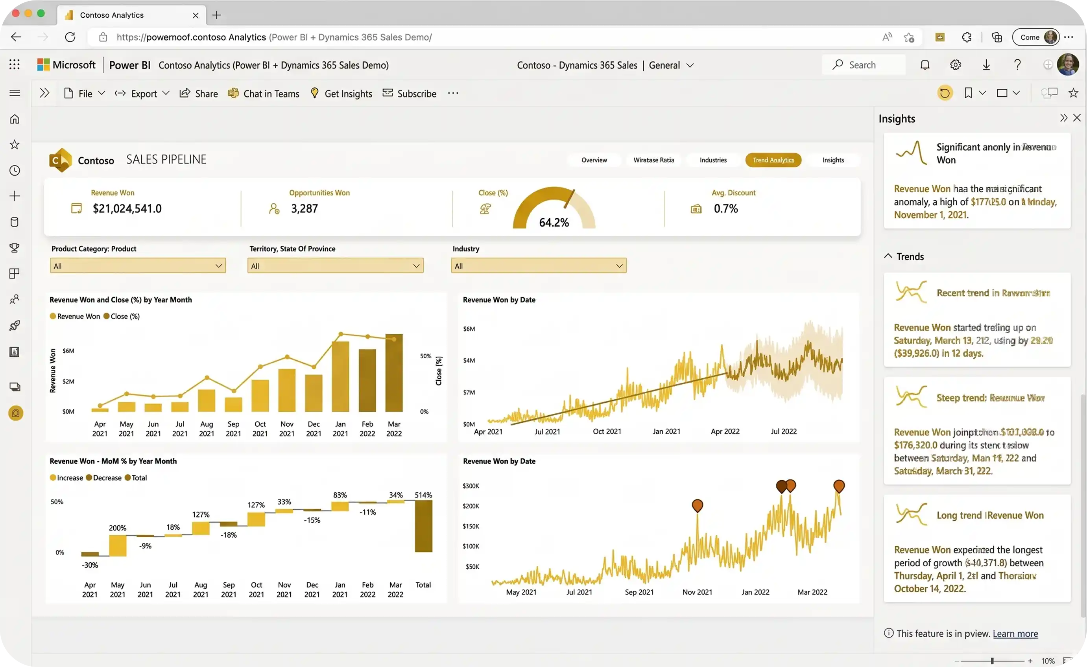Image resolution: width=1087 pixels, height=667 pixels.
Task: Click the zoom in plus button
Action: (1030, 660)
